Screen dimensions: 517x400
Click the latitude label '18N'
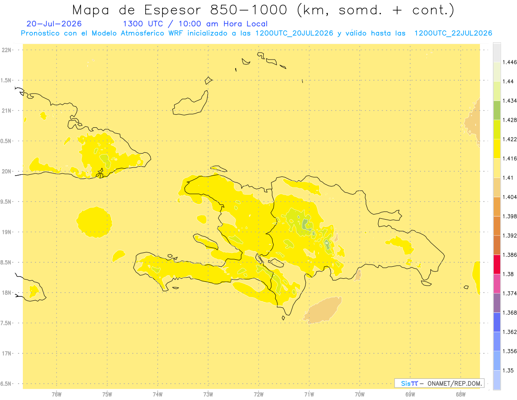coord(7,293)
